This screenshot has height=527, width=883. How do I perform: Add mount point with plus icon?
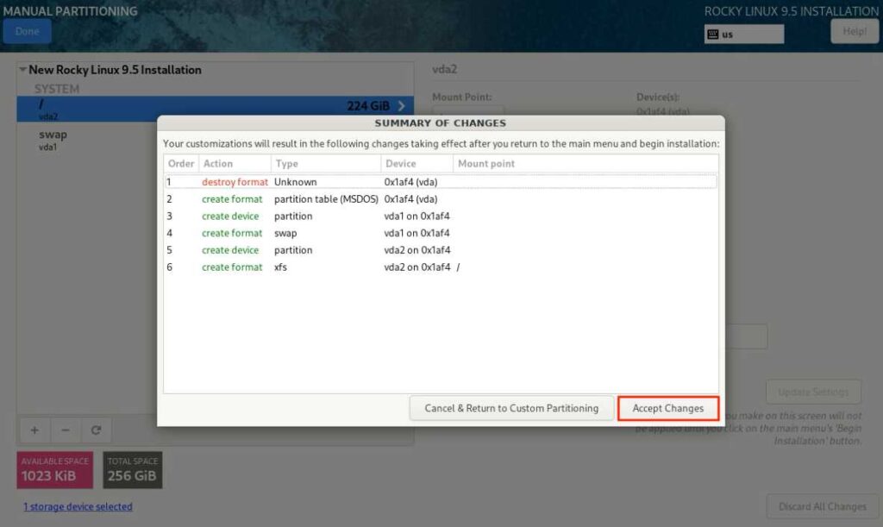34,430
